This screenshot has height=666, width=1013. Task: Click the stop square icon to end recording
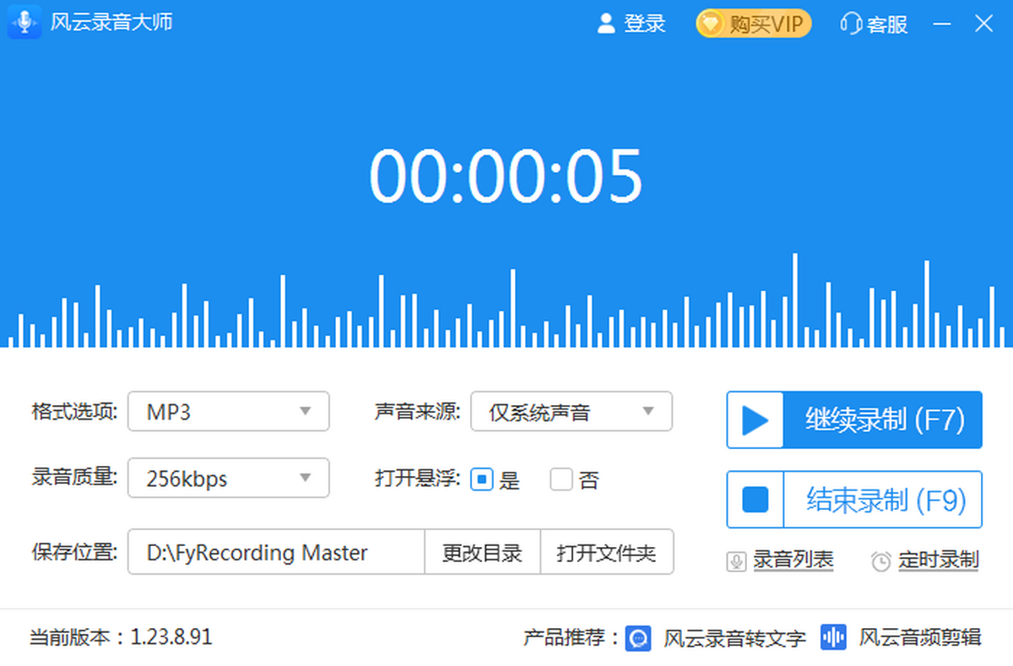tap(755, 501)
